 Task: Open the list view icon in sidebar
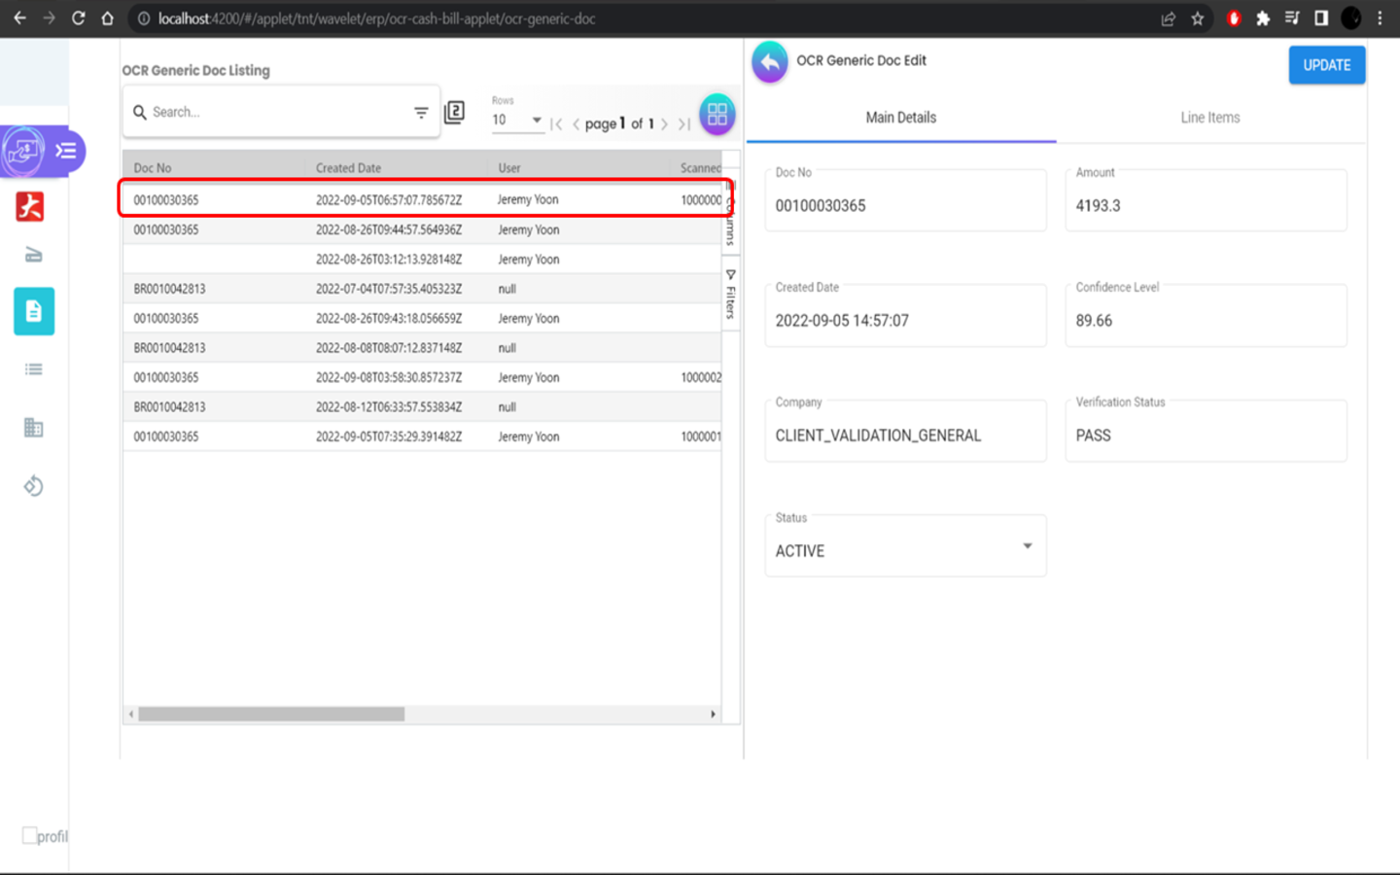click(x=34, y=369)
